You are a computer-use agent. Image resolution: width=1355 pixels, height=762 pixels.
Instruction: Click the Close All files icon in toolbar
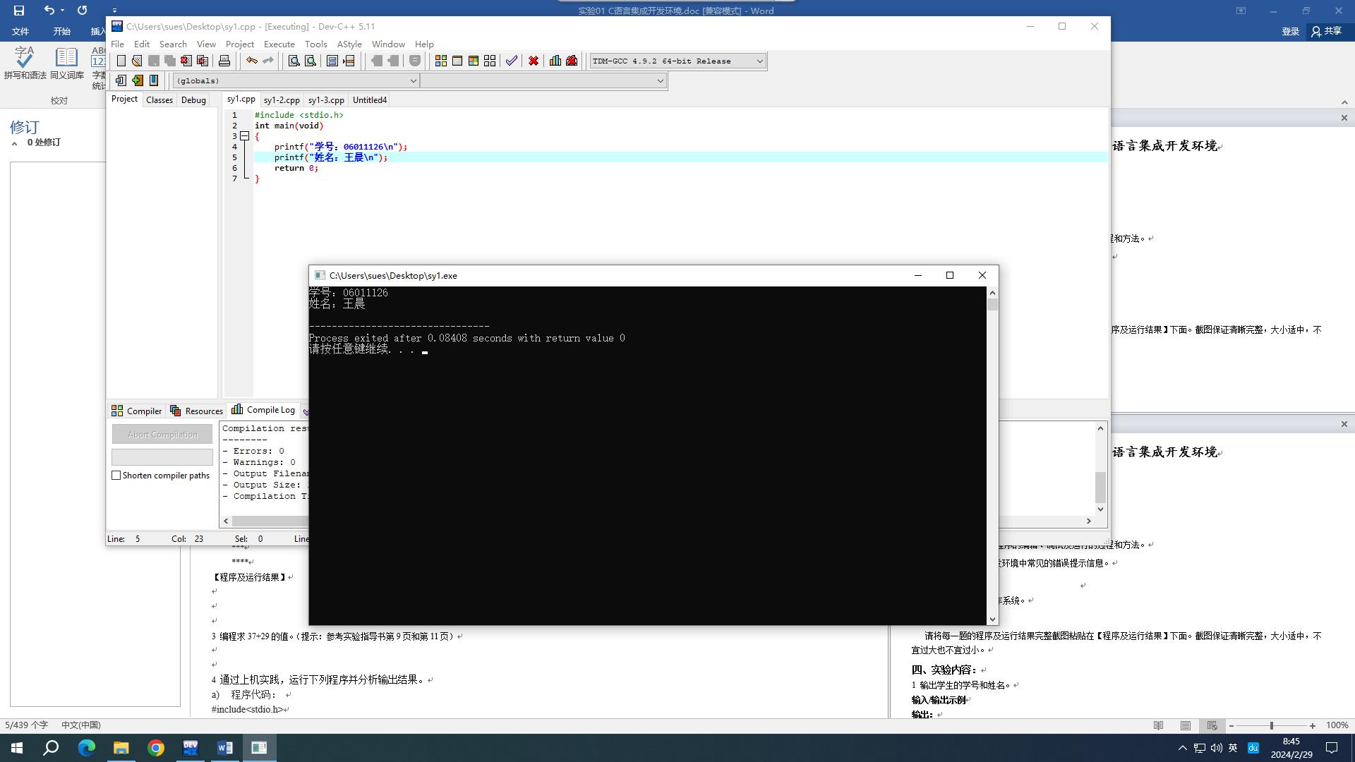tap(202, 61)
